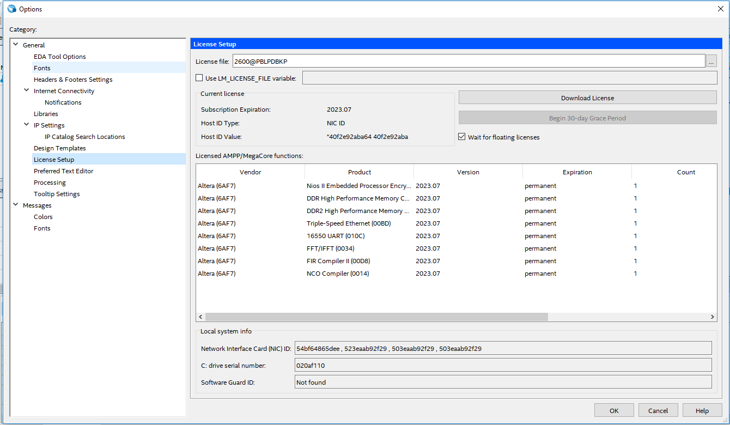Select Libraries category
The width and height of the screenshot is (730, 425).
[x=46, y=114]
